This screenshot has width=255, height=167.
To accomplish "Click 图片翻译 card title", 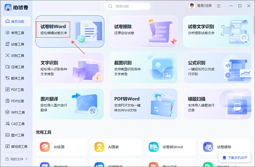I will pos(49,99).
